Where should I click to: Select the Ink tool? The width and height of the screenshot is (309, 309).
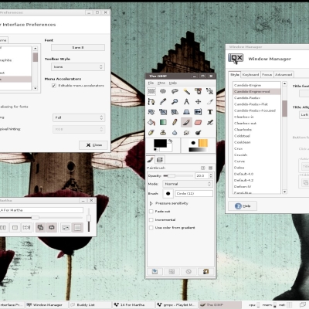151,133
